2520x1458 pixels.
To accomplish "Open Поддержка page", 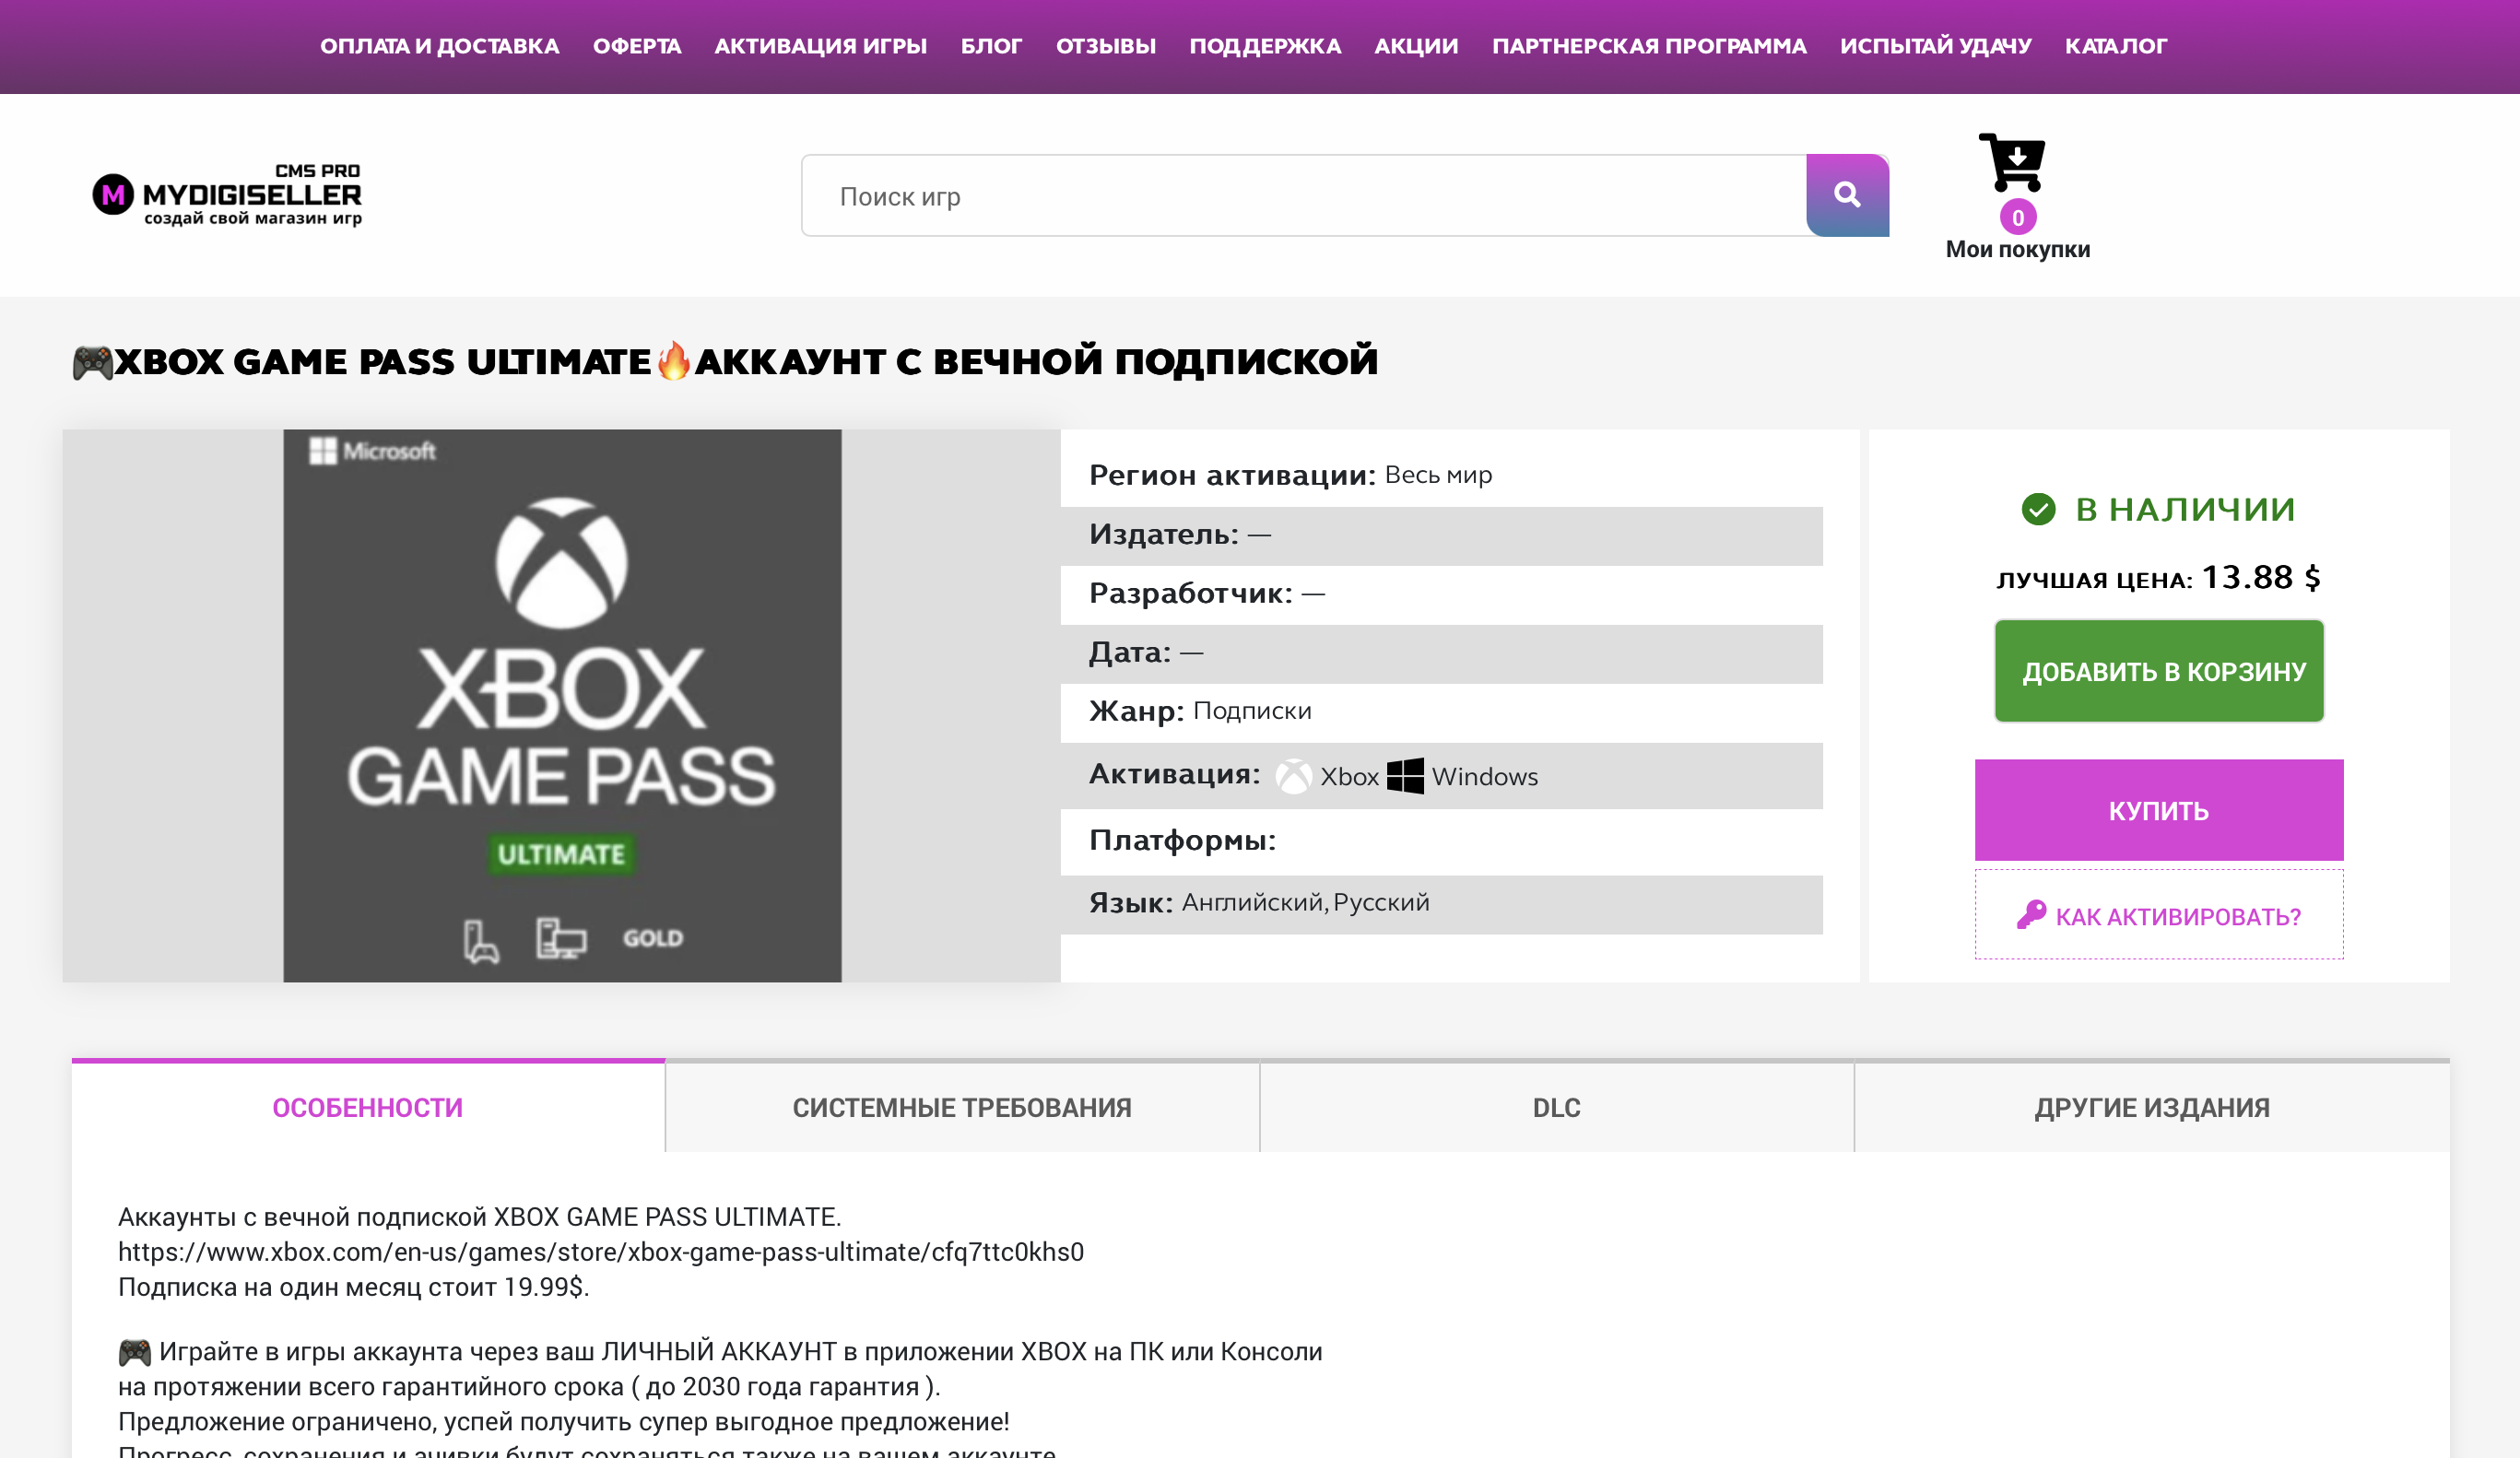I will coord(1265,46).
